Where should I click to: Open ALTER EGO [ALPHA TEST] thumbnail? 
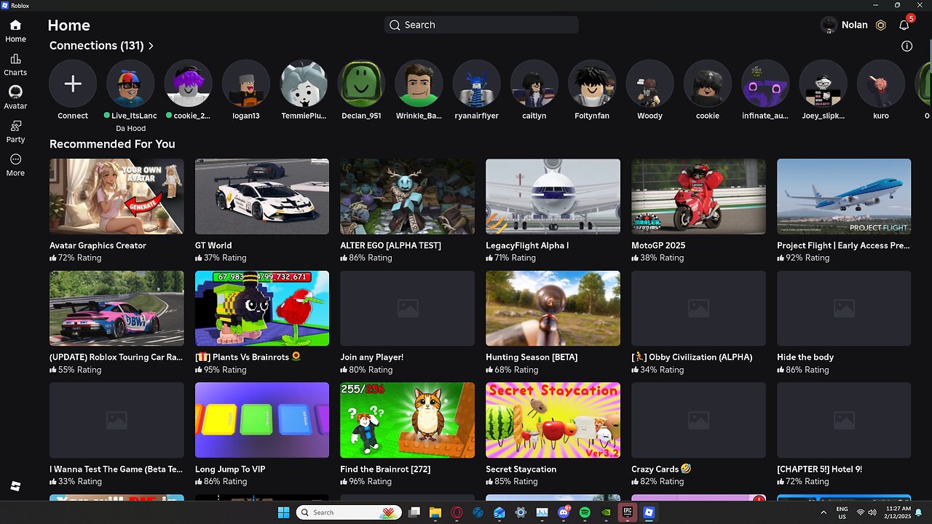click(x=408, y=196)
